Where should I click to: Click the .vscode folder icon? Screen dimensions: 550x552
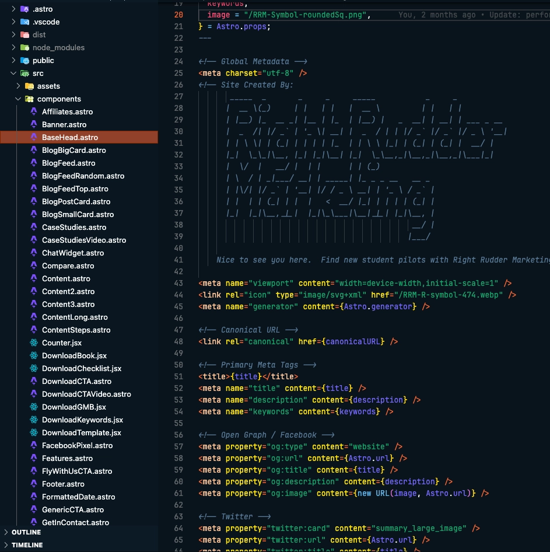24,22
